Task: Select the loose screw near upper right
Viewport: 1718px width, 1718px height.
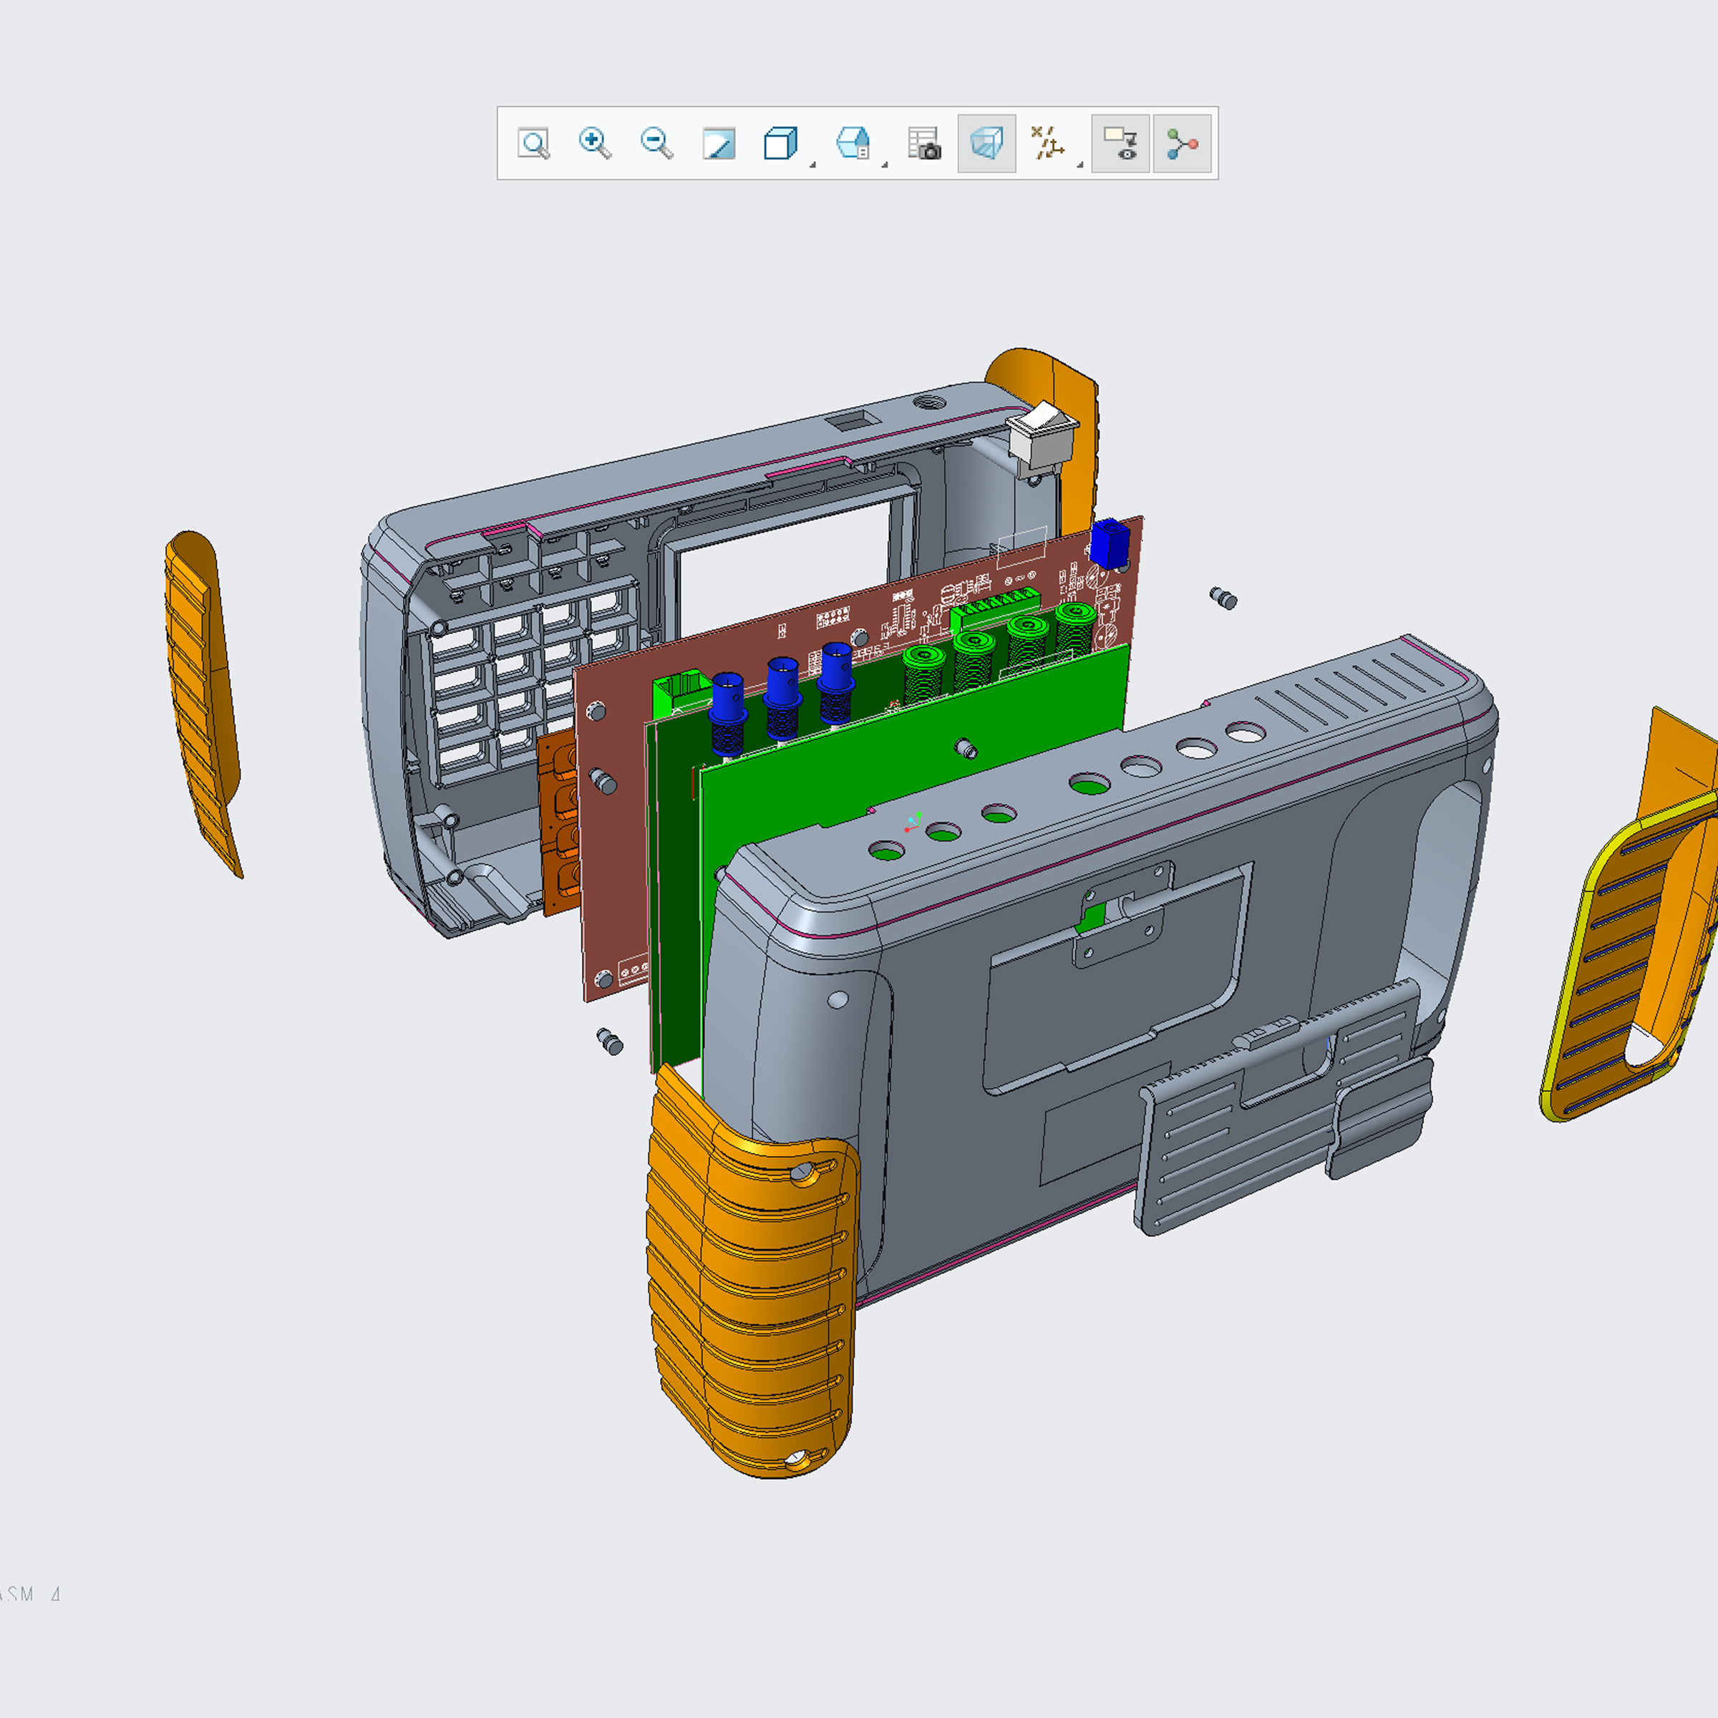Action: 1223,598
